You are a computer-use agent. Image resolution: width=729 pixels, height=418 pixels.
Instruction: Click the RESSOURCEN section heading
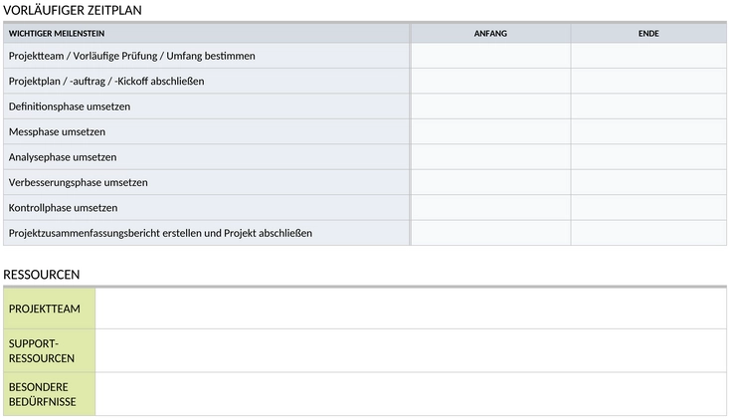tap(42, 275)
